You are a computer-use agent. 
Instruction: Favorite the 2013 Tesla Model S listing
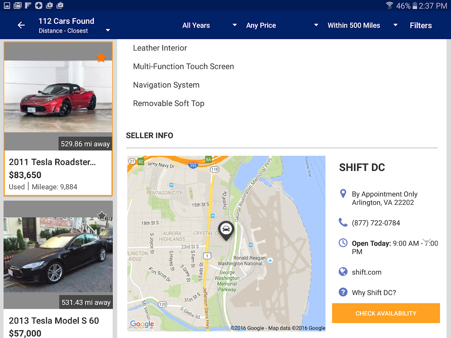tap(102, 216)
